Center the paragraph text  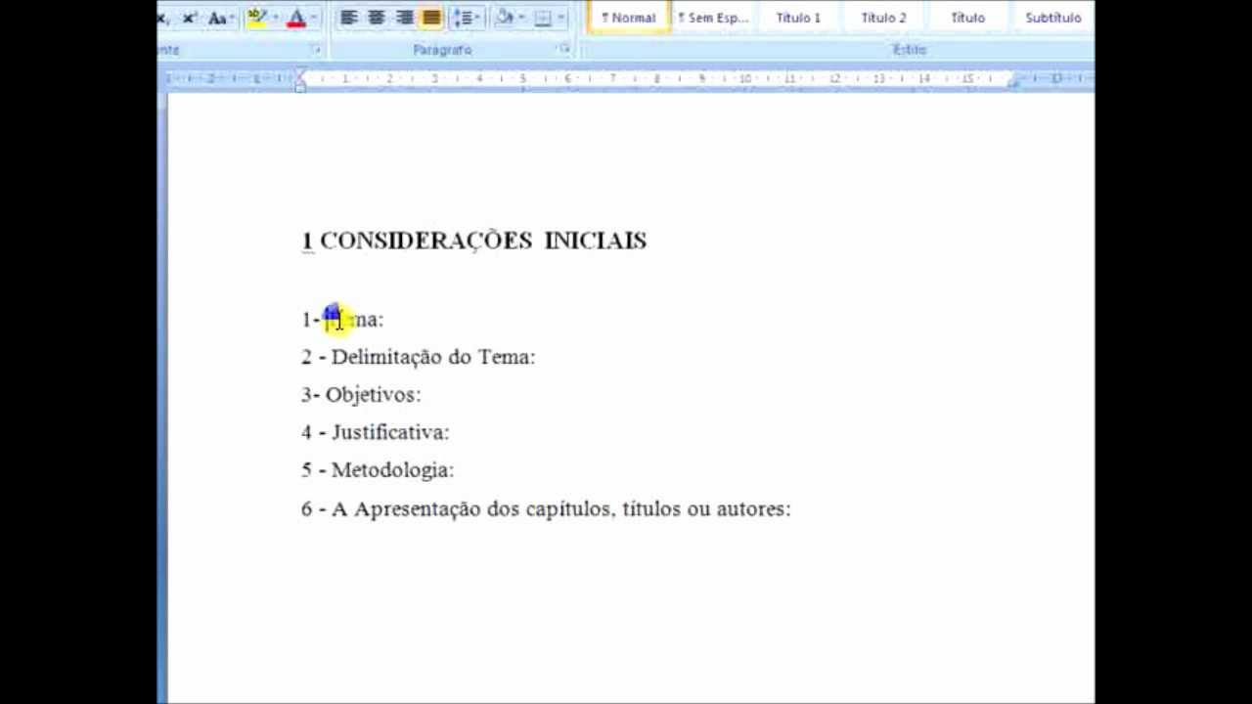coord(376,18)
